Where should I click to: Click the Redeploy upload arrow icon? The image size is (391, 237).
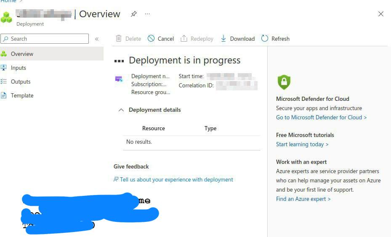[184, 38]
